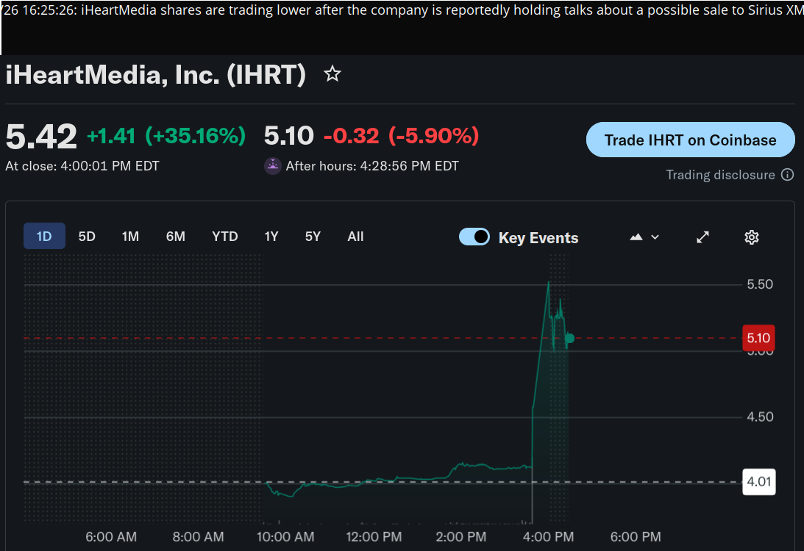Click the 4.50 price axis label
Viewport: 804px width, 551px height.
[759, 417]
